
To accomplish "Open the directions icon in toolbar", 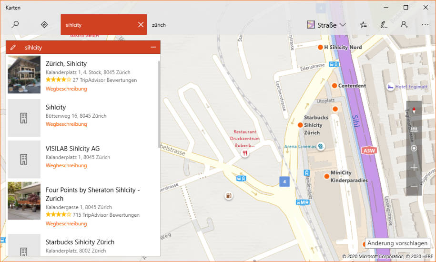I will pos(44,24).
